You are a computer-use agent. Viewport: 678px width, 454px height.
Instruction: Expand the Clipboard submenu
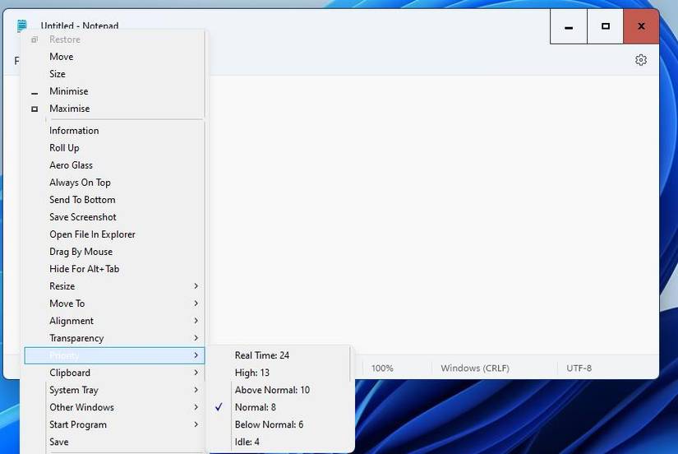114,373
